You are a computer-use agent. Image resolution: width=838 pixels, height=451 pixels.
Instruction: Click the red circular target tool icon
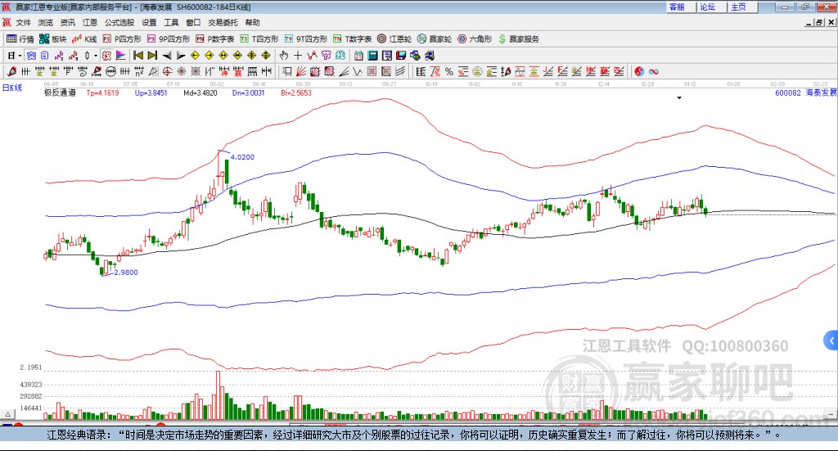pos(167,71)
